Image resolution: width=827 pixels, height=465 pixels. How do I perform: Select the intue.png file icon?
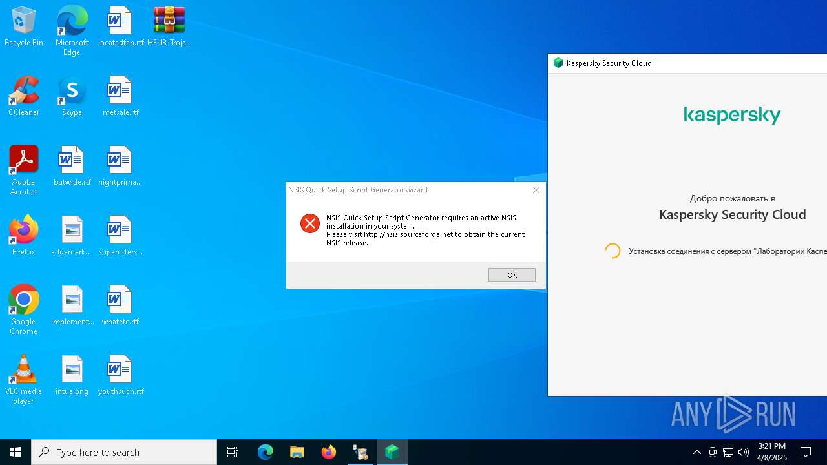coord(72,376)
